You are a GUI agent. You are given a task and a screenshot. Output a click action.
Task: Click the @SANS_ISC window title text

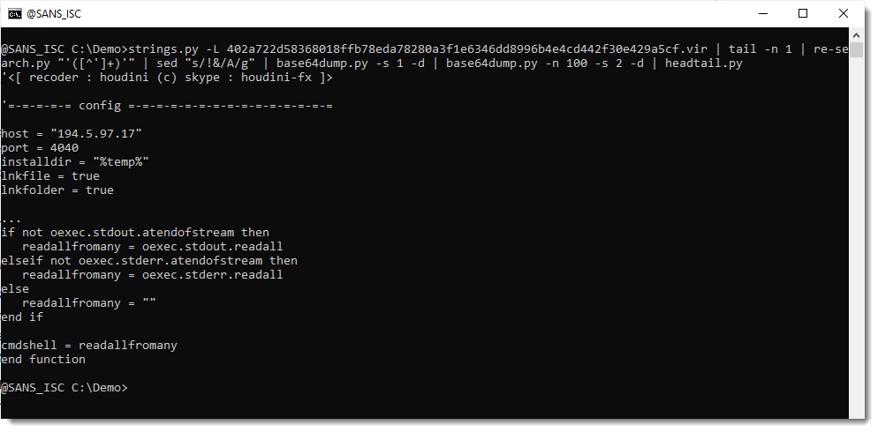(x=54, y=13)
